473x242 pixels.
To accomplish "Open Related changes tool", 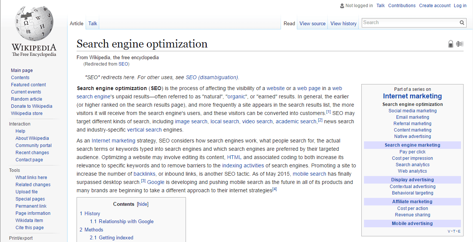I will click(x=33, y=185).
